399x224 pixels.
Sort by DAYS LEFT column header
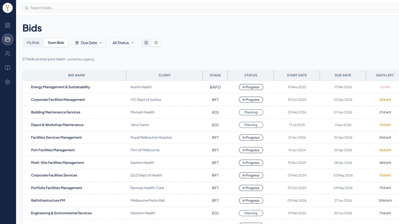click(385, 75)
